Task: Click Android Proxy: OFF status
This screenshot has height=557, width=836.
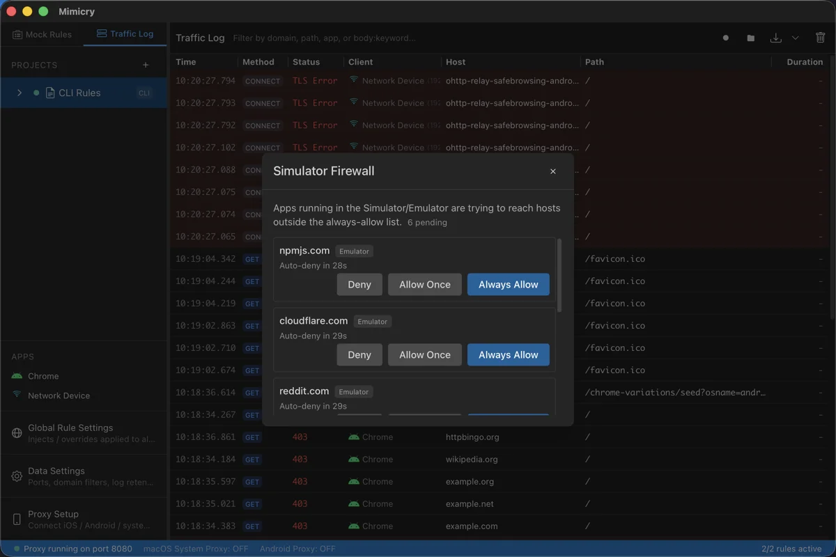Action: point(297,549)
